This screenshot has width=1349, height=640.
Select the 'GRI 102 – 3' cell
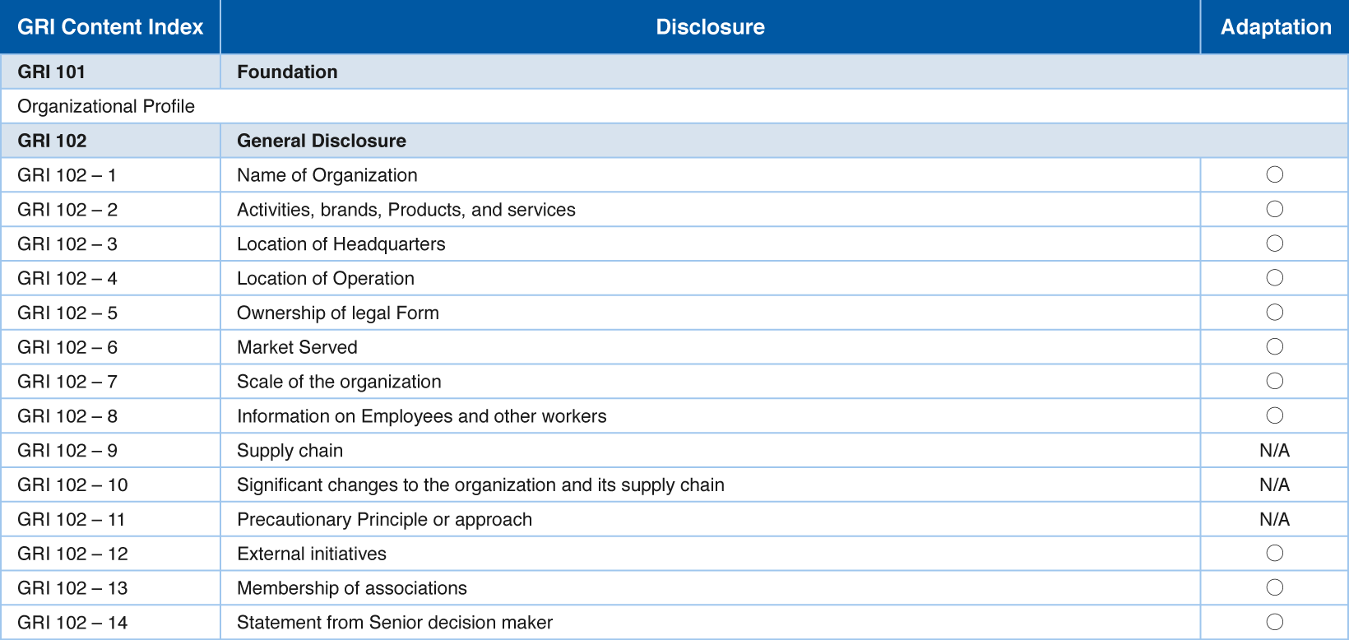pyautogui.click(x=110, y=244)
